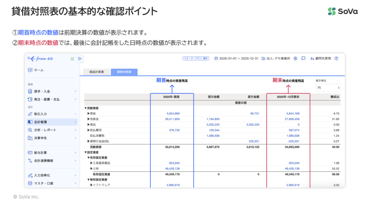
Task: Click the スタータープラン badge in header
Action: tap(196, 58)
